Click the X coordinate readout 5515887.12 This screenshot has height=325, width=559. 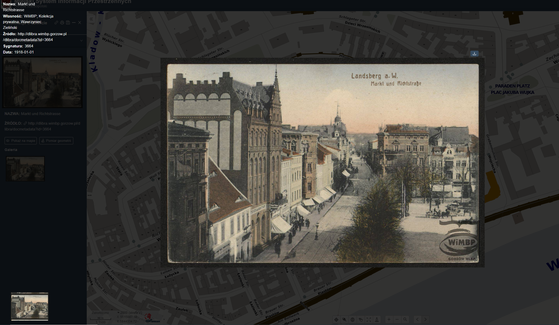(127, 317)
